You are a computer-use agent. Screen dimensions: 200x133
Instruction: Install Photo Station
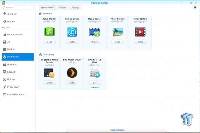click(117, 42)
